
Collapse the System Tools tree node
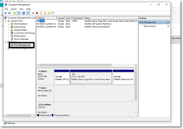[5, 21]
